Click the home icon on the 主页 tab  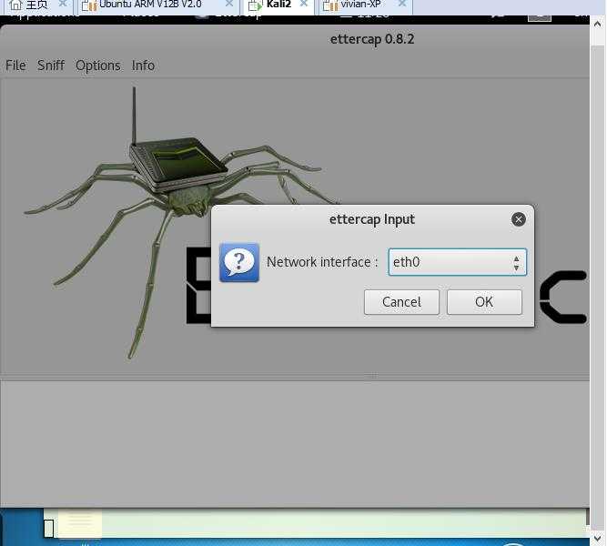pyautogui.click(x=15, y=5)
